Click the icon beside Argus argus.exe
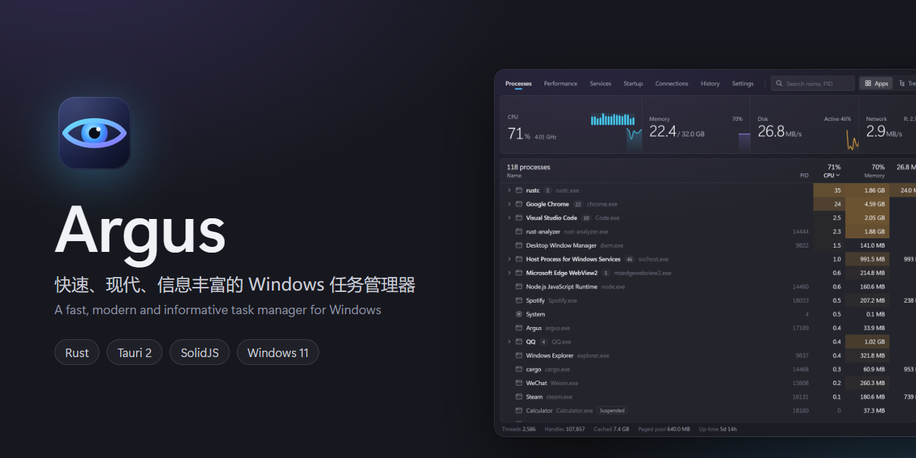This screenshot has width=916, height=458. 519,328
